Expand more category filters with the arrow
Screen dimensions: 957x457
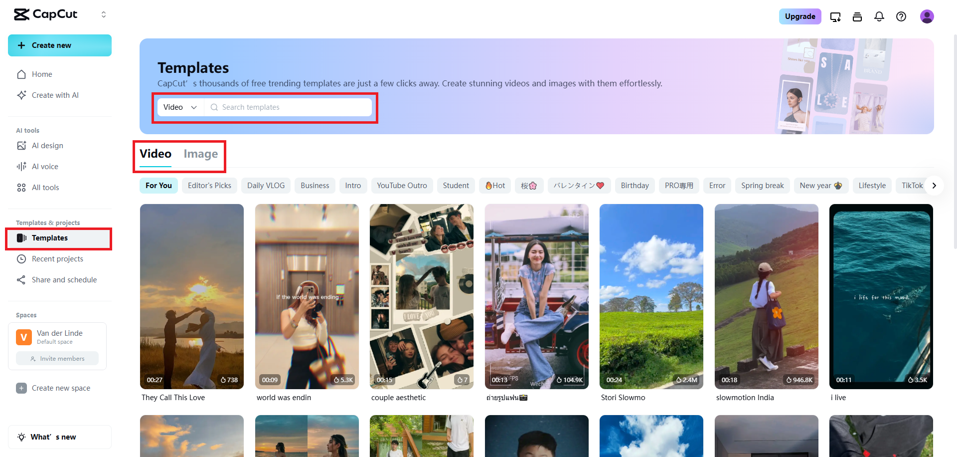click(935, 185)
